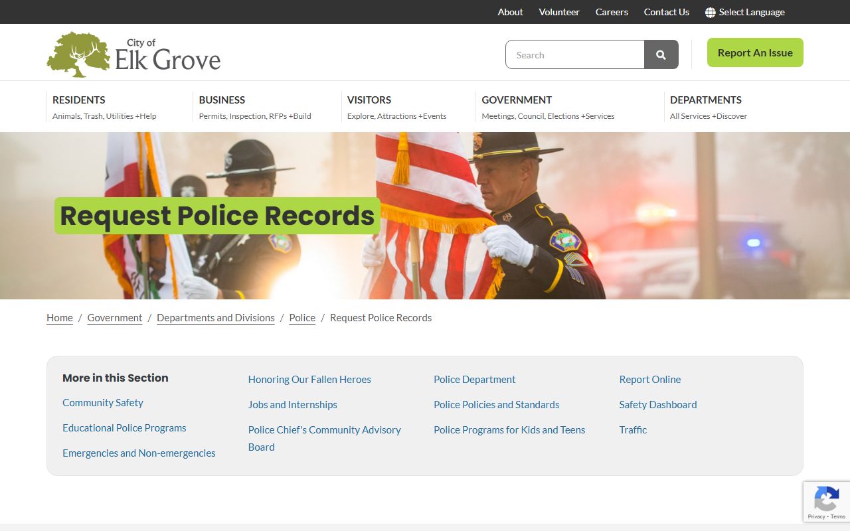Open Honoring Our Fallen Heroes link
Viewport: 850px width, 531px height.
tap(309, 380)
